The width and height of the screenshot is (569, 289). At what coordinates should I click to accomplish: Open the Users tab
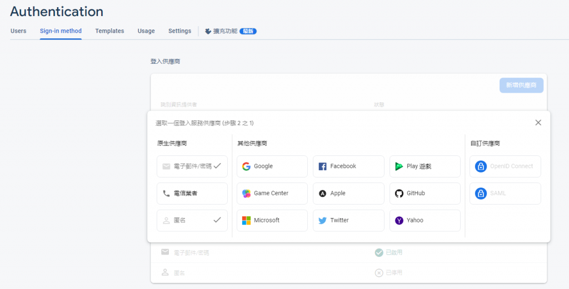click(18, 31)
